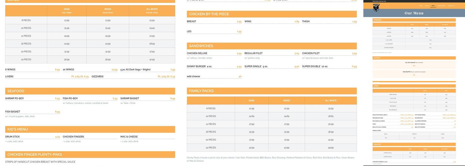Viewport: 465px width, 166px height.
Task: Click the Kid's Menu section header
Action: [18, 129]
